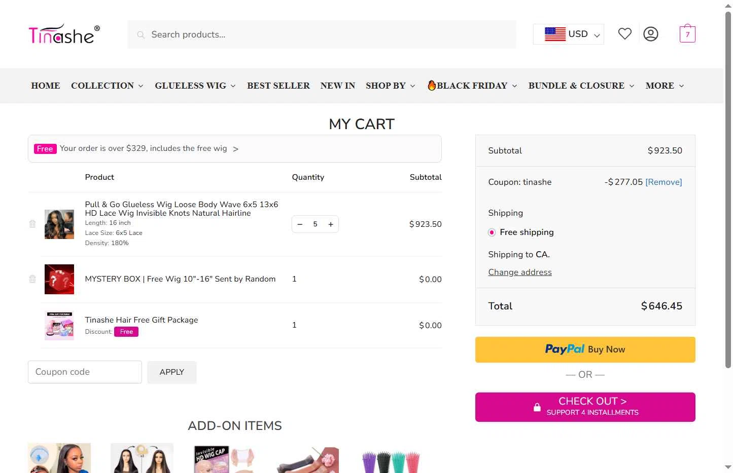Click the pink Free badge in notice
This screenshot has width=733, height=473.
(x=45, y=149)
